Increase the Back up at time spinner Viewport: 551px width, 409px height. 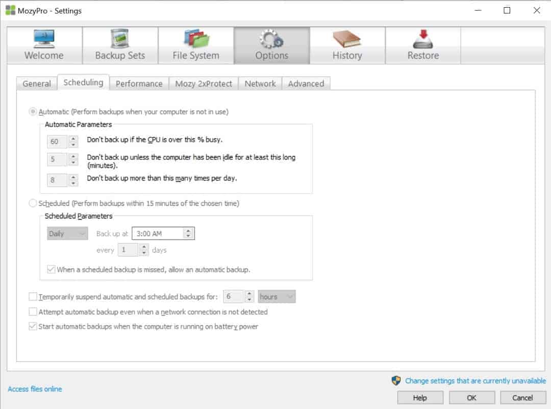coord(188,231)
